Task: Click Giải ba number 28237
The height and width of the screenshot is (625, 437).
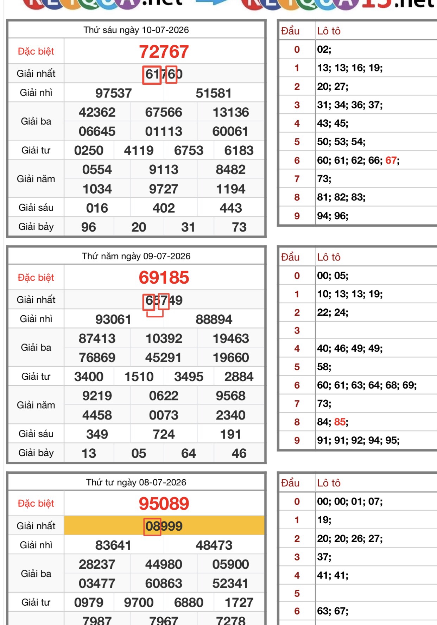Action: 97,564
